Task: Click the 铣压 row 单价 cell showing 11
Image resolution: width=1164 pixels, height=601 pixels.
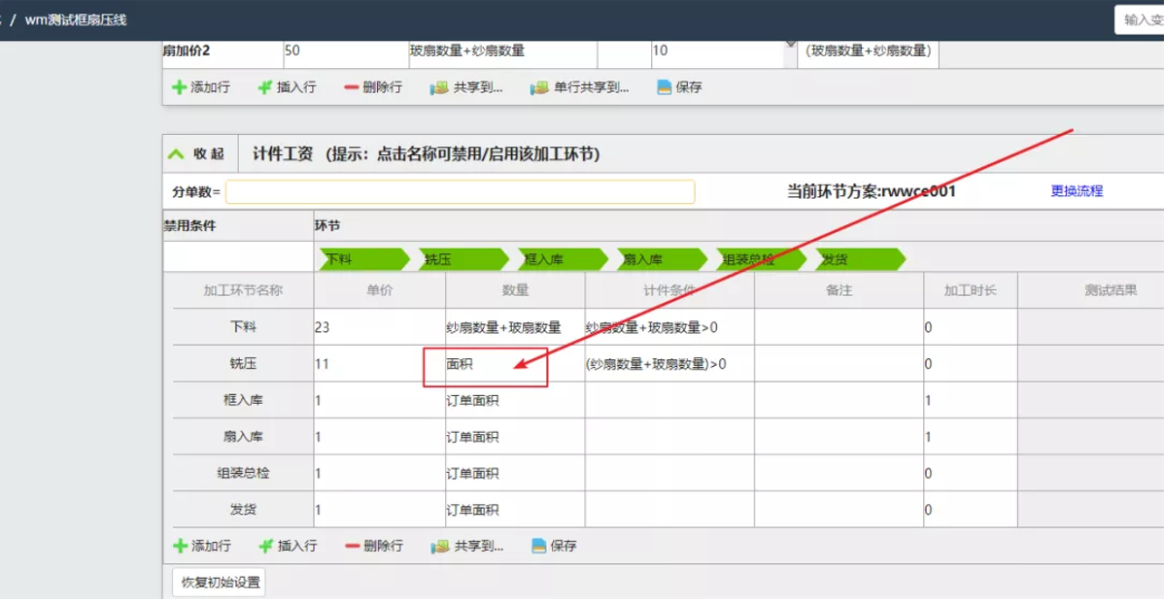Action: click(379, 364)
